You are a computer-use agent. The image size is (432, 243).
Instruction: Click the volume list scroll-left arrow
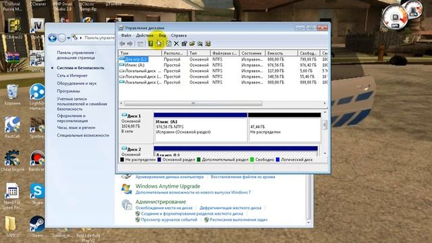pyautogui.click(x=122, y=103)
